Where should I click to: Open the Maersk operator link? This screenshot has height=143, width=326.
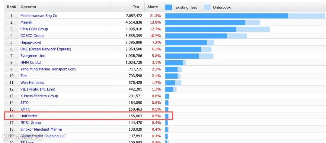tap(26, 22)
